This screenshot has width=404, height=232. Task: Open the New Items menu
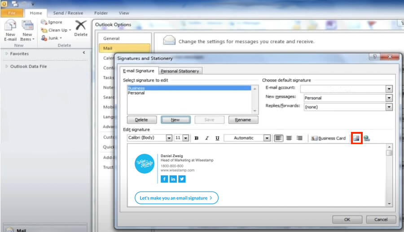(27, 31)
